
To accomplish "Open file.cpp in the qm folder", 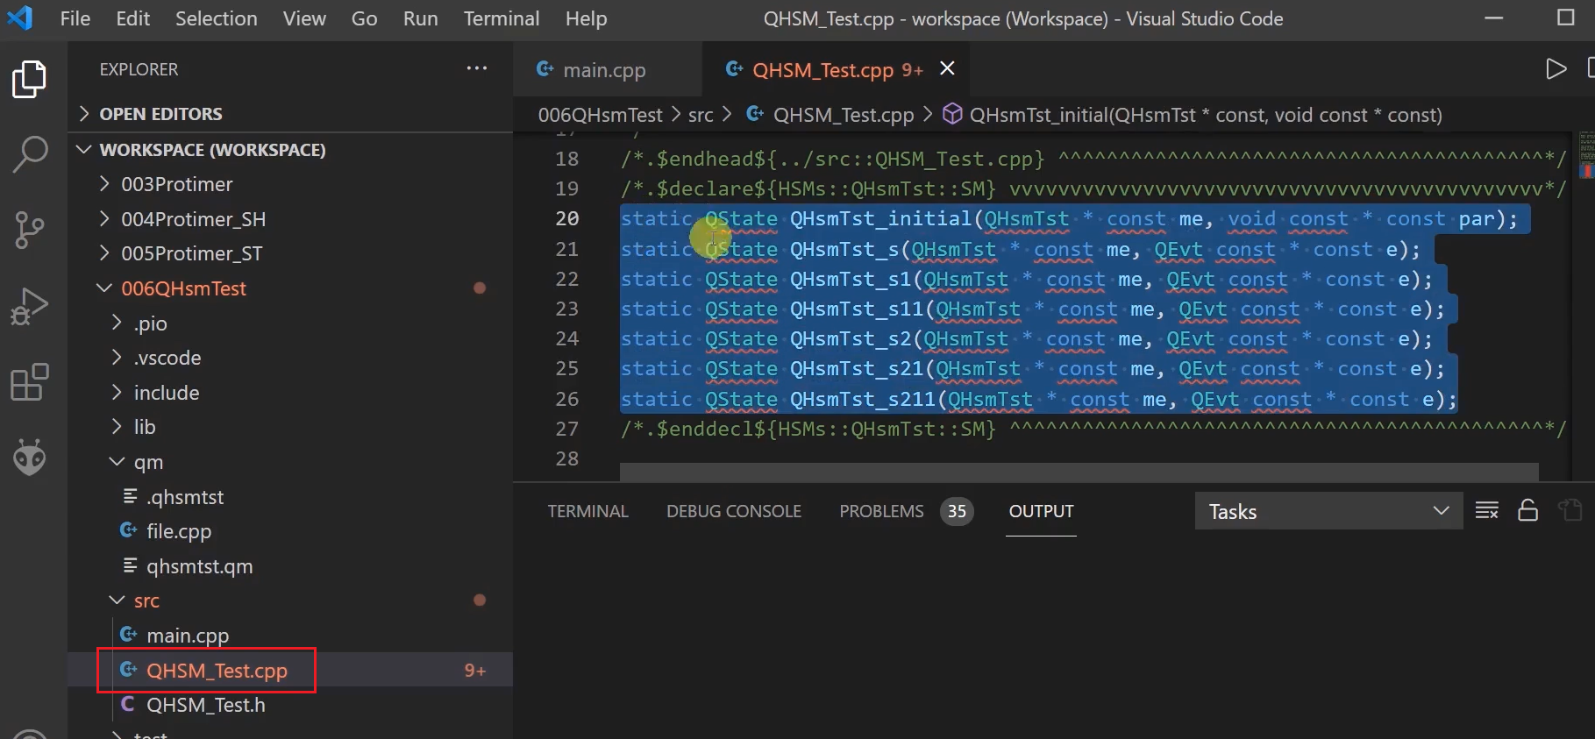I will pyautogui.click(x=179, y=531).
